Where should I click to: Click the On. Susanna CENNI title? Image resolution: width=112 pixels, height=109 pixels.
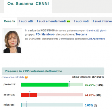pyautogui.click(x=28, y=4)
